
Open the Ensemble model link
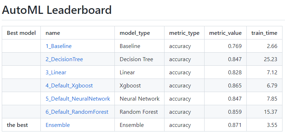[58, 125]
